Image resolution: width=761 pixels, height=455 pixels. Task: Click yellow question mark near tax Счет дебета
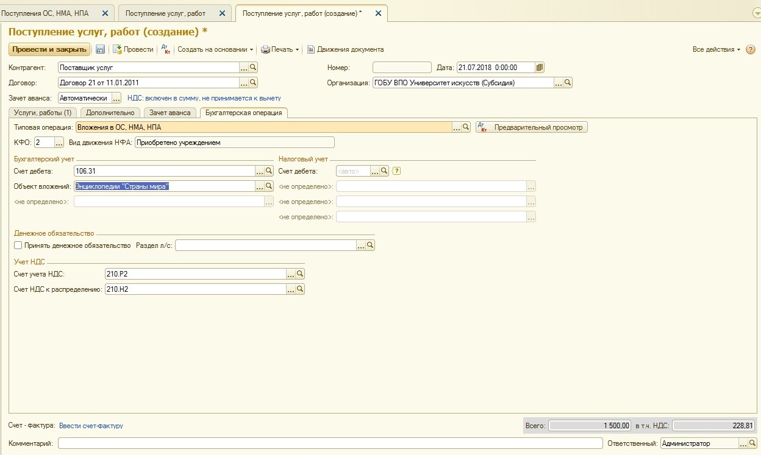[x=396, y=171]
